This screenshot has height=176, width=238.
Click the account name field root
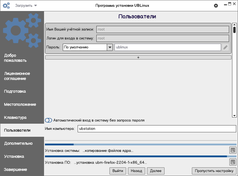[163, 29]
